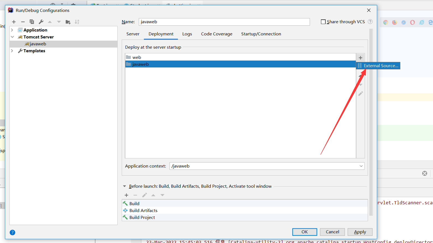Screen dimensions: 433x243
Task: Click the Name input field
Action: [x=224, y=22]
